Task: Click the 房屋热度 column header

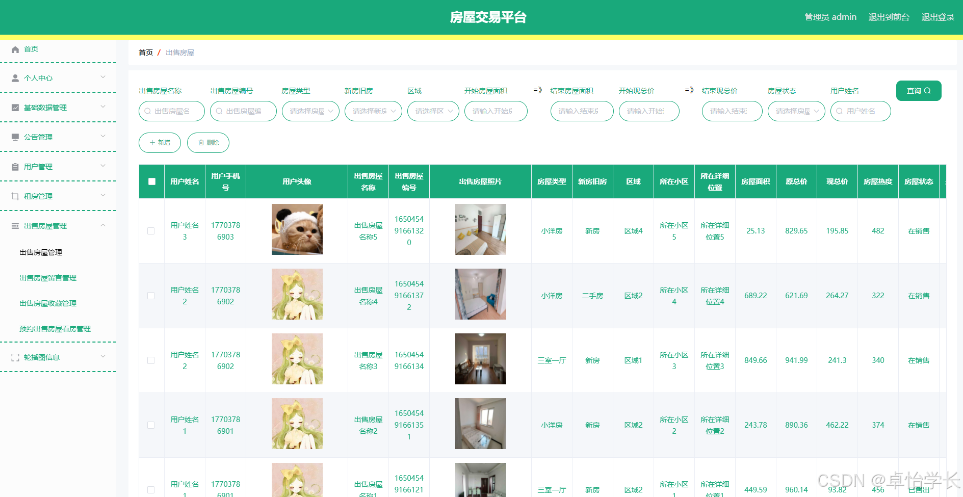Action: pos(878,181)
